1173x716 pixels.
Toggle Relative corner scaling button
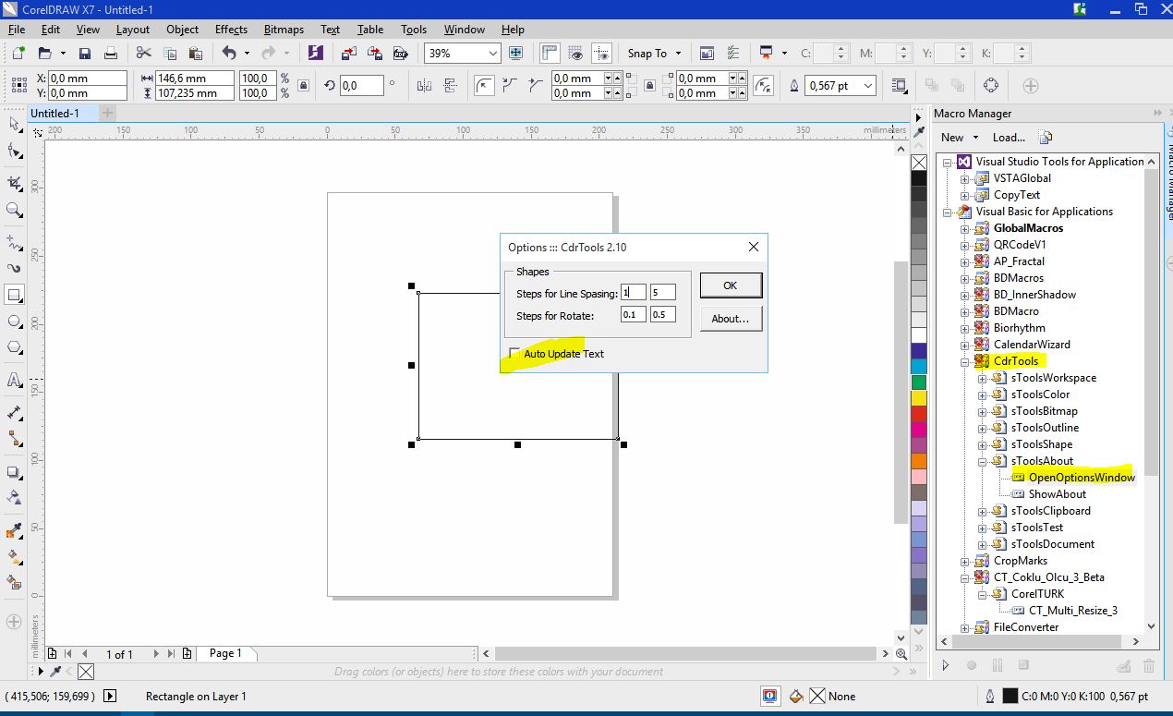click(764, 86)
